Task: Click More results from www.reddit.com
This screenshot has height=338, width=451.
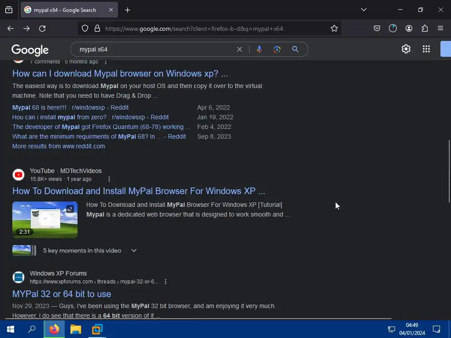Action: [59, 146]
